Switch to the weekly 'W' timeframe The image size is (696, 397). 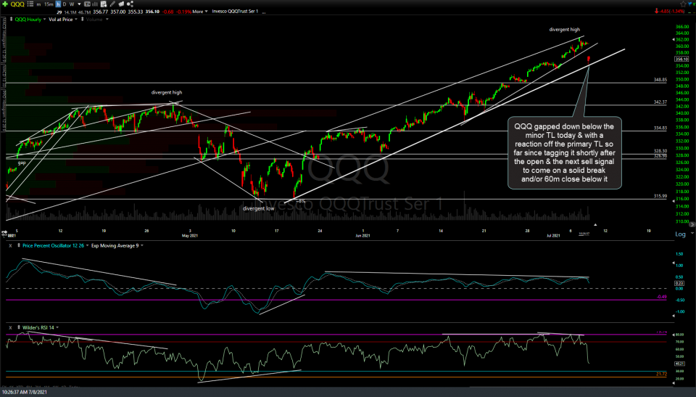pyautogui.click(x=72, y=4)
